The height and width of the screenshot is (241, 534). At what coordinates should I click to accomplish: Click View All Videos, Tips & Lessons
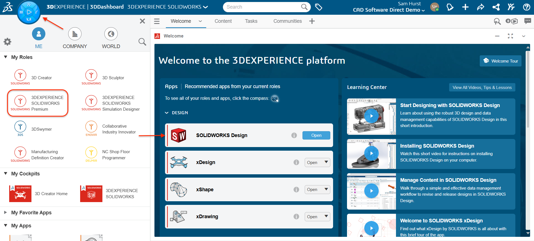pyautogui.click(x=482, y=87)
